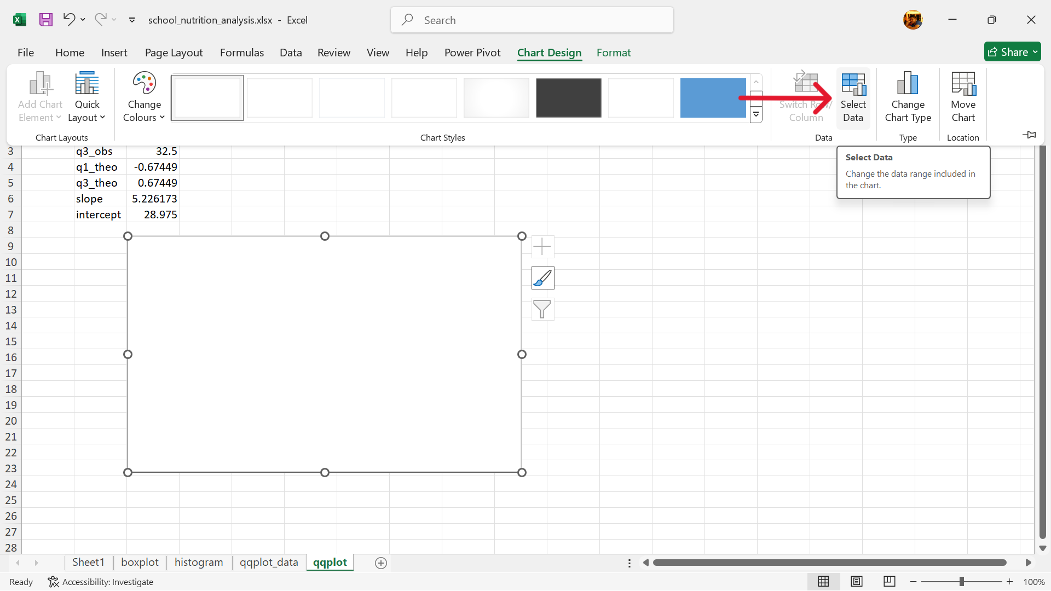Select cell with value 28.975
1051x591 pixels.
[x=153, y=215]
